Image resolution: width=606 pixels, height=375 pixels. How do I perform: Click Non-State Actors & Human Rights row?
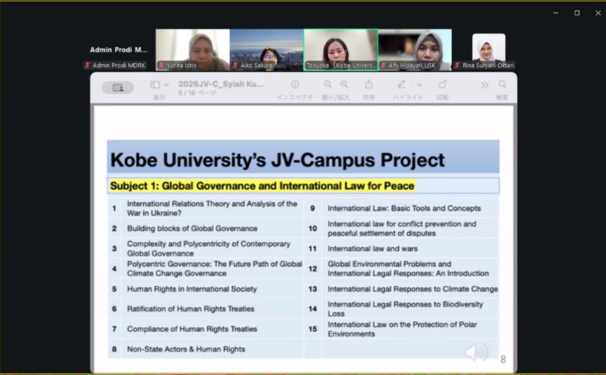click(x=186, y=349)
